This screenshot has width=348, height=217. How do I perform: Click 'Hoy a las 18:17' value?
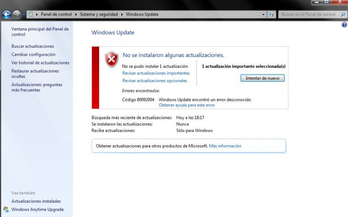click(190, 117)
